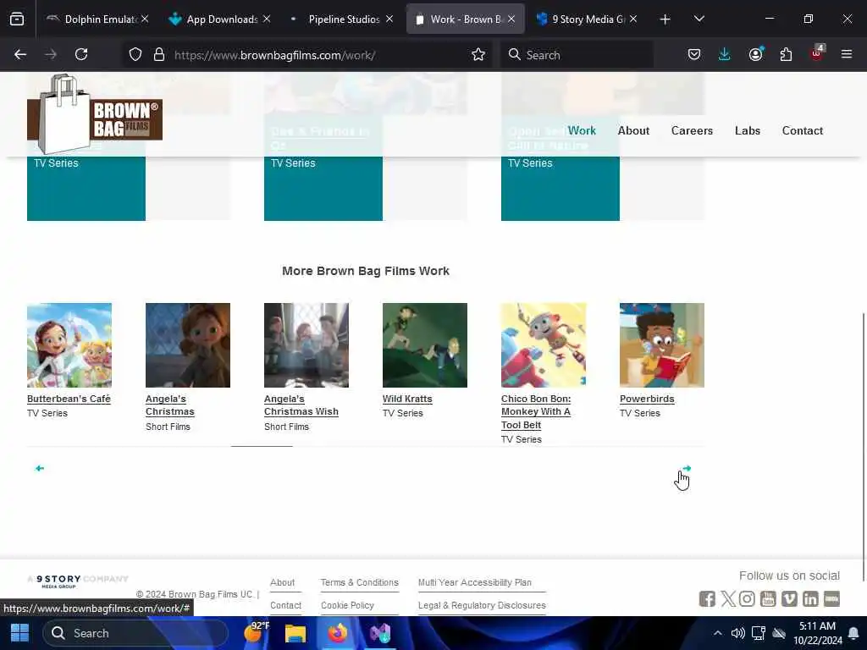Close the Work - Brown Bag tab
Image resolution: width=867 pixels, height=650 pixels.
[511, 19]
